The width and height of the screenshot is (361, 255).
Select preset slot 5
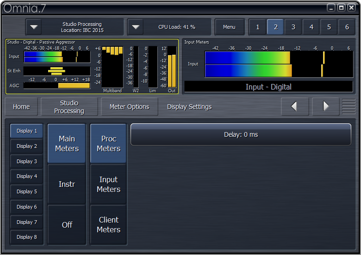329,27
